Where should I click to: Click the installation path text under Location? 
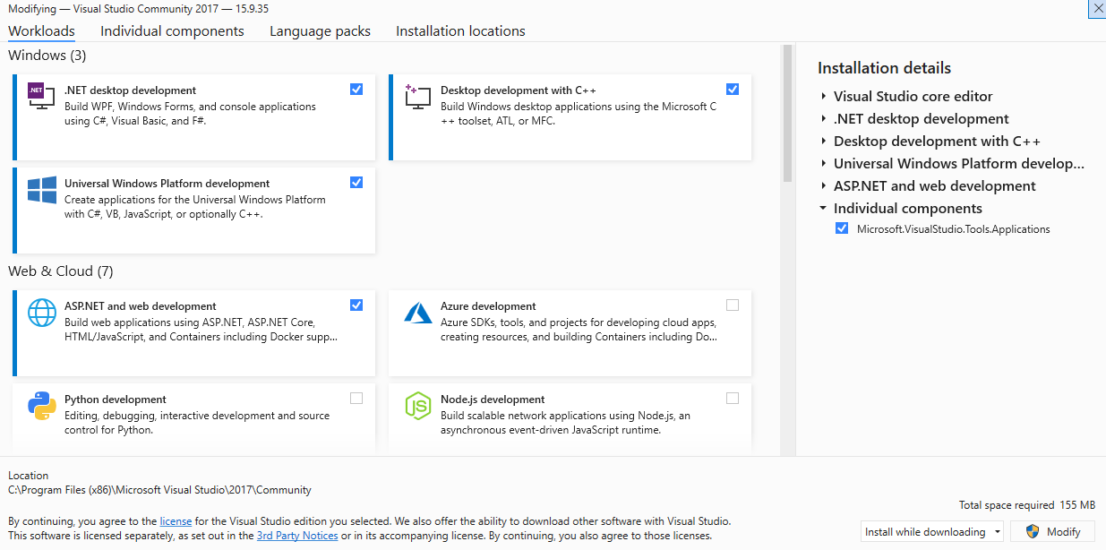pos(159,490)
